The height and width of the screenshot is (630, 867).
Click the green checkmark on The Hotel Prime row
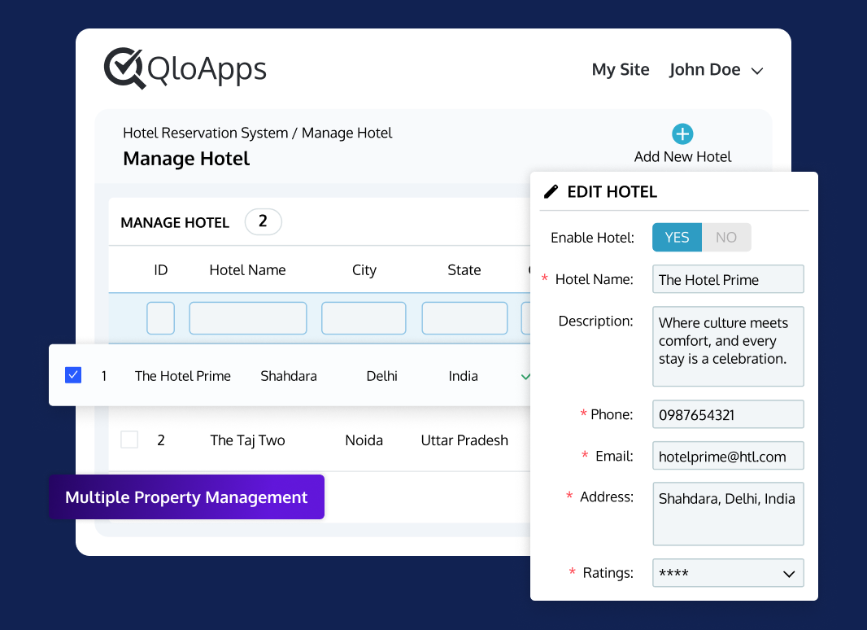point(525,376)
